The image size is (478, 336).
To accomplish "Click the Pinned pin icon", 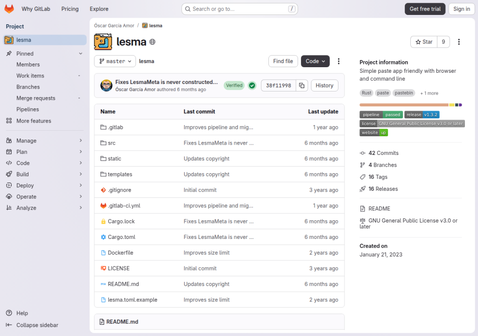I will coord(9,54).
